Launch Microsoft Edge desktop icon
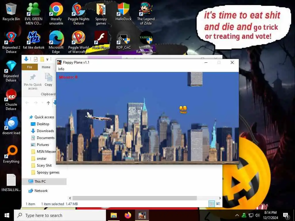The width and height of the screenshot is (295, 221). coord(56,43)
